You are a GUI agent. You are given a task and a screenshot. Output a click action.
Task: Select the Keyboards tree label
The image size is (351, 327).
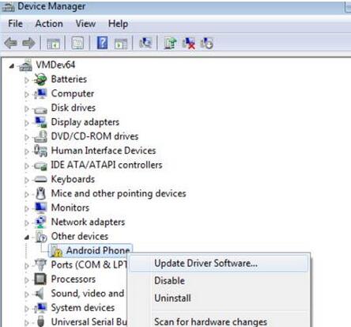pos(73,179)
